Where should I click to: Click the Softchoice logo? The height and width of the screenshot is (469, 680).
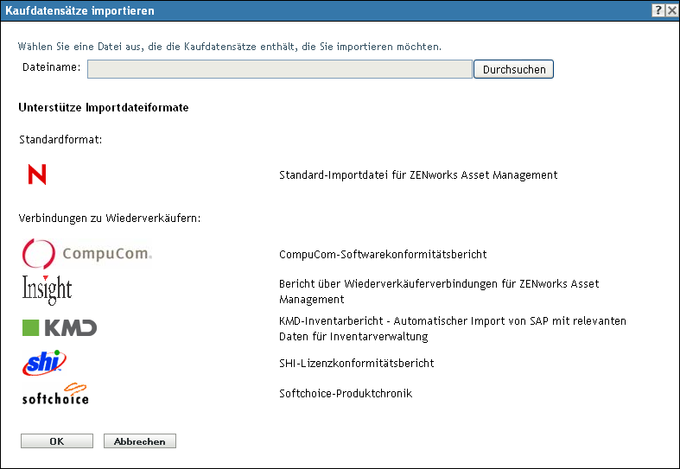[55, 394]
